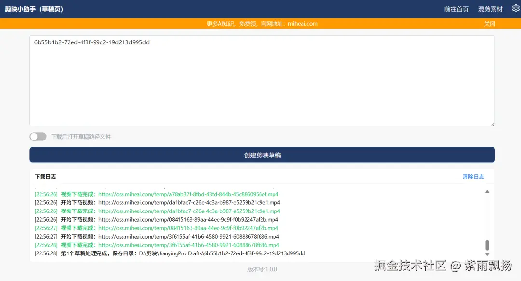Click the green log line for a78ab37f mp4
521x281 pixels.
click(x=156, y=194)
